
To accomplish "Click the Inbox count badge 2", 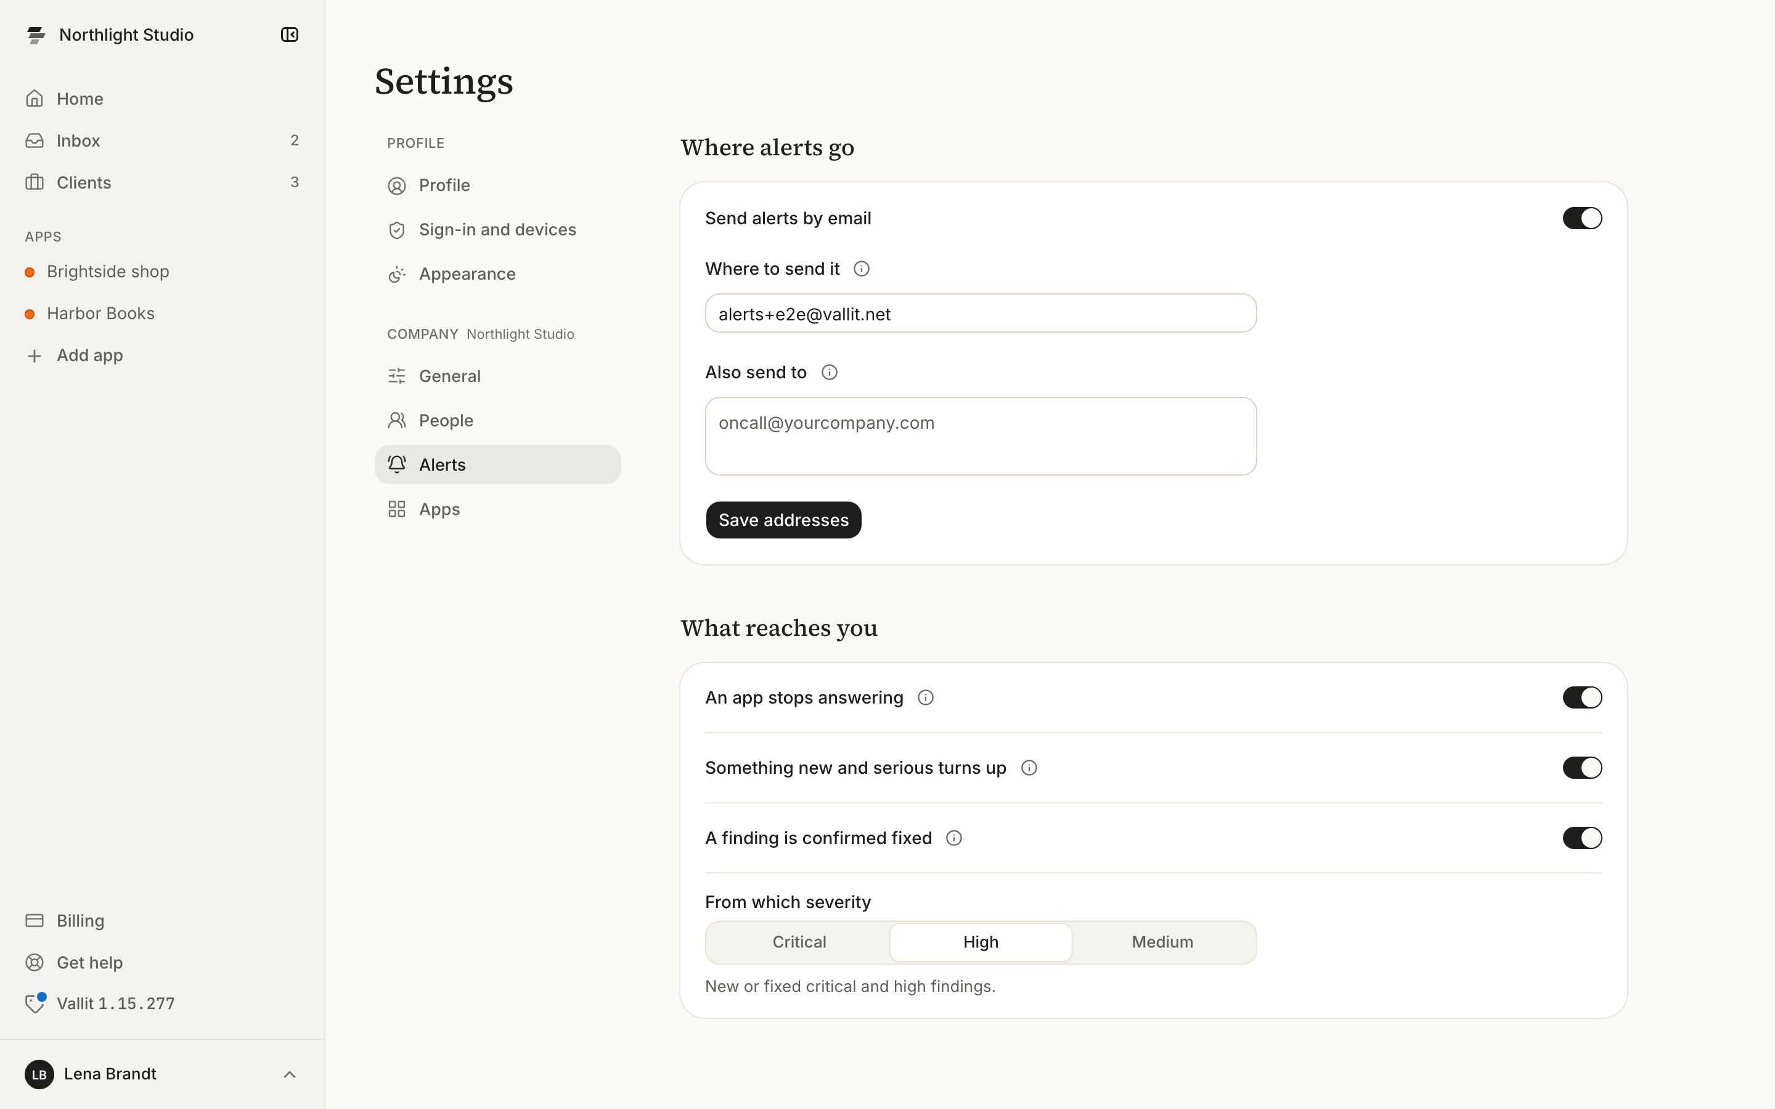I will (x=294, y=140).
